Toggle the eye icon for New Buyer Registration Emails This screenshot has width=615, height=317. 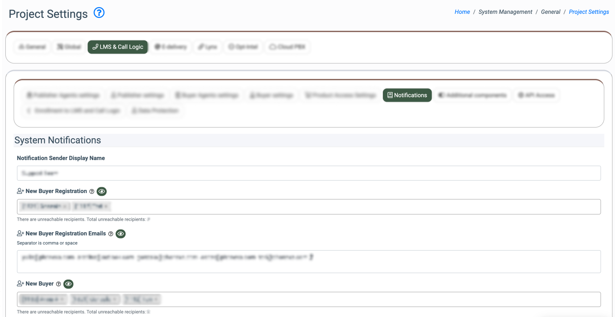(x=121, y=234)
